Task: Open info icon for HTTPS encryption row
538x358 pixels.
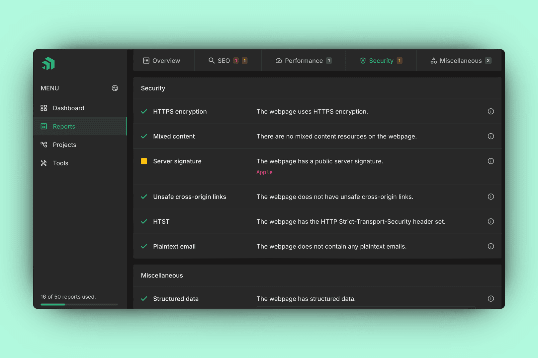Action: point(491,111)
